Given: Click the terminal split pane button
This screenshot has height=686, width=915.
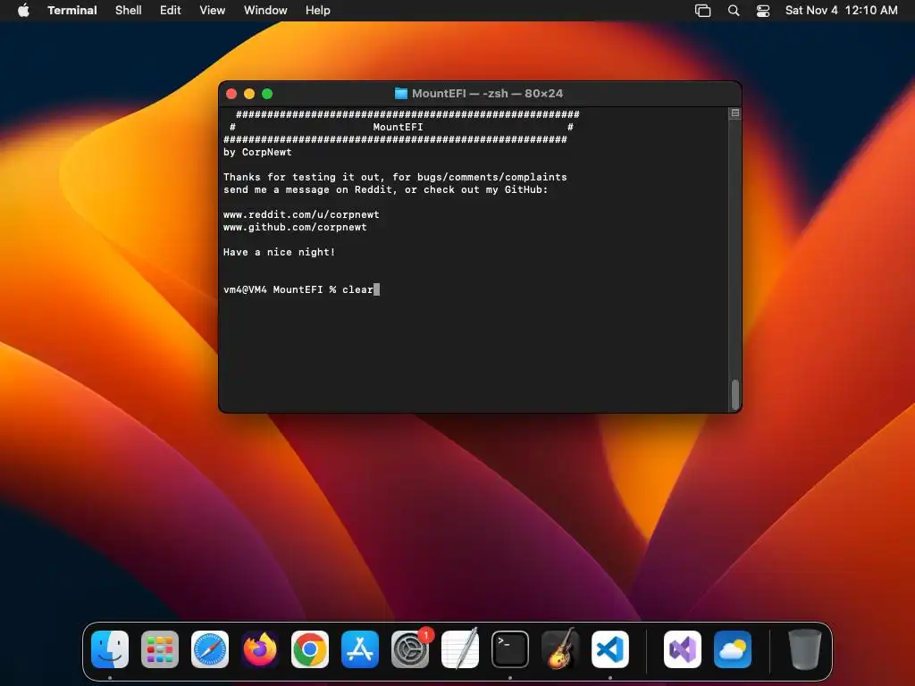Looking at the screenshot, I should tap(735, 113).
